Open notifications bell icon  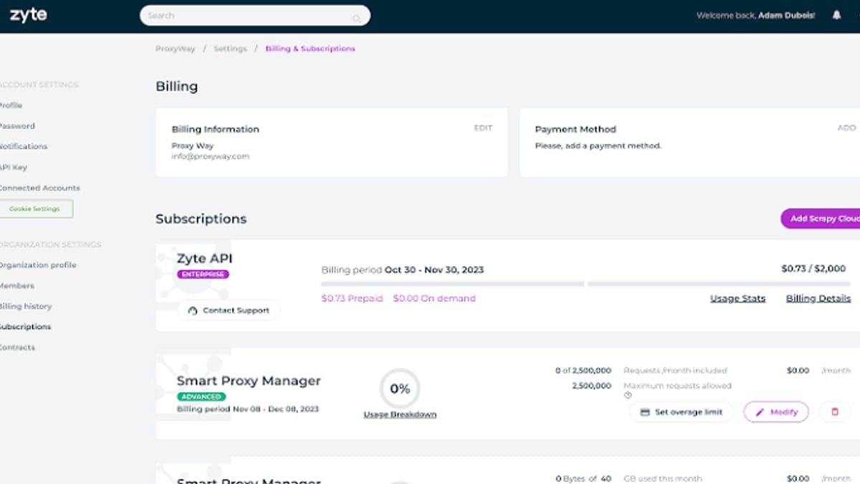tap(836, 15)
